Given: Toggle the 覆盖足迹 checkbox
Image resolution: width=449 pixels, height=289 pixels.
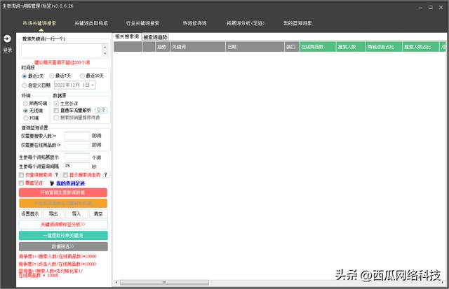Looking at the screenshot, I should click(x=21, y=183).
